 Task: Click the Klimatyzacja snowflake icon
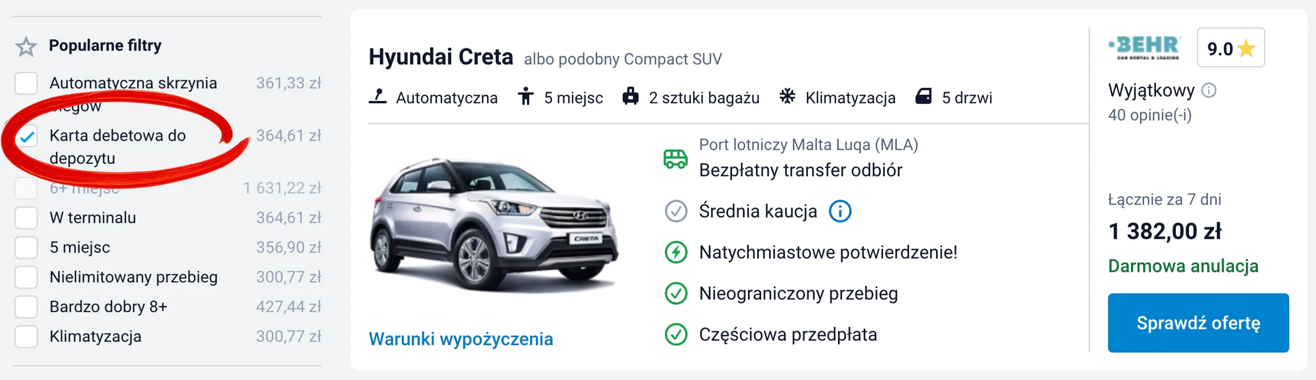pyautogui.click(x=787, y=97)
